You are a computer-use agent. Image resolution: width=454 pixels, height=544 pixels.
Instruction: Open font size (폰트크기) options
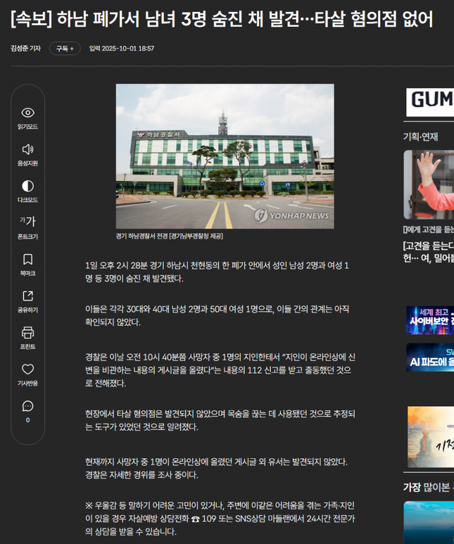click(x=28, y=222)
